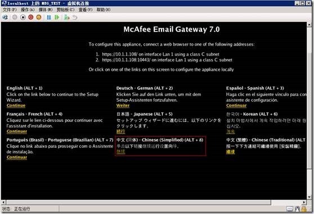Click the Deutsch - German (ALT + 2) heading
Image resolution: width=314 pixels, height=214 pixels.
pos(145,88)
